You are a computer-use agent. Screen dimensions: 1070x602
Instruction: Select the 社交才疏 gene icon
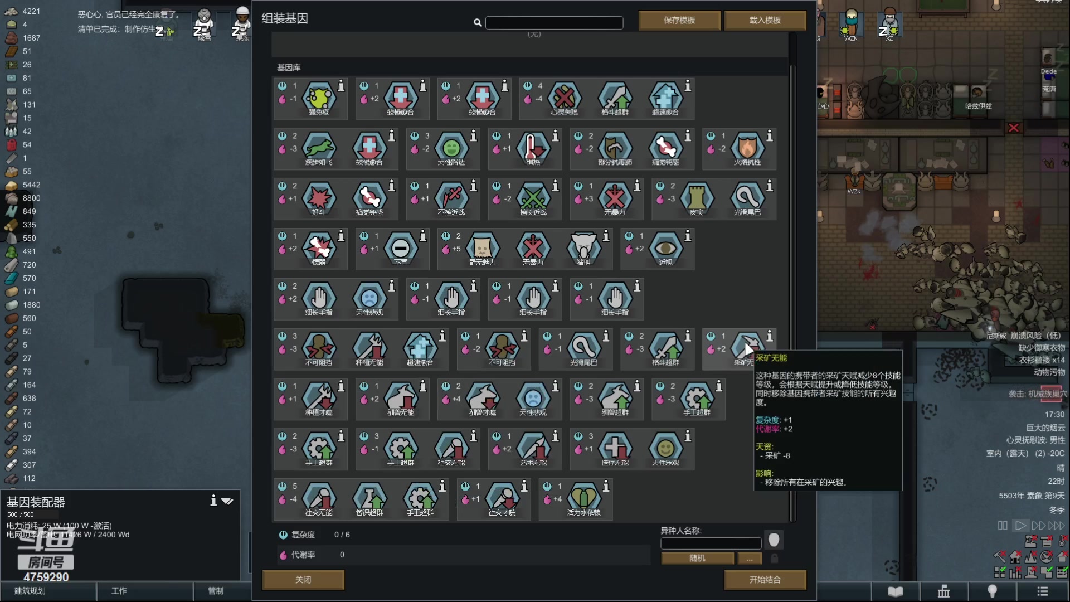coord(502,498)
